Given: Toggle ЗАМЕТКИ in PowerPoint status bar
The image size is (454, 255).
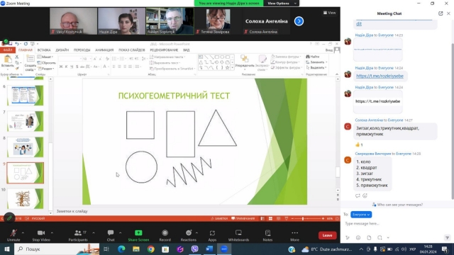Looking at the screenshot, I should [219, 219].
